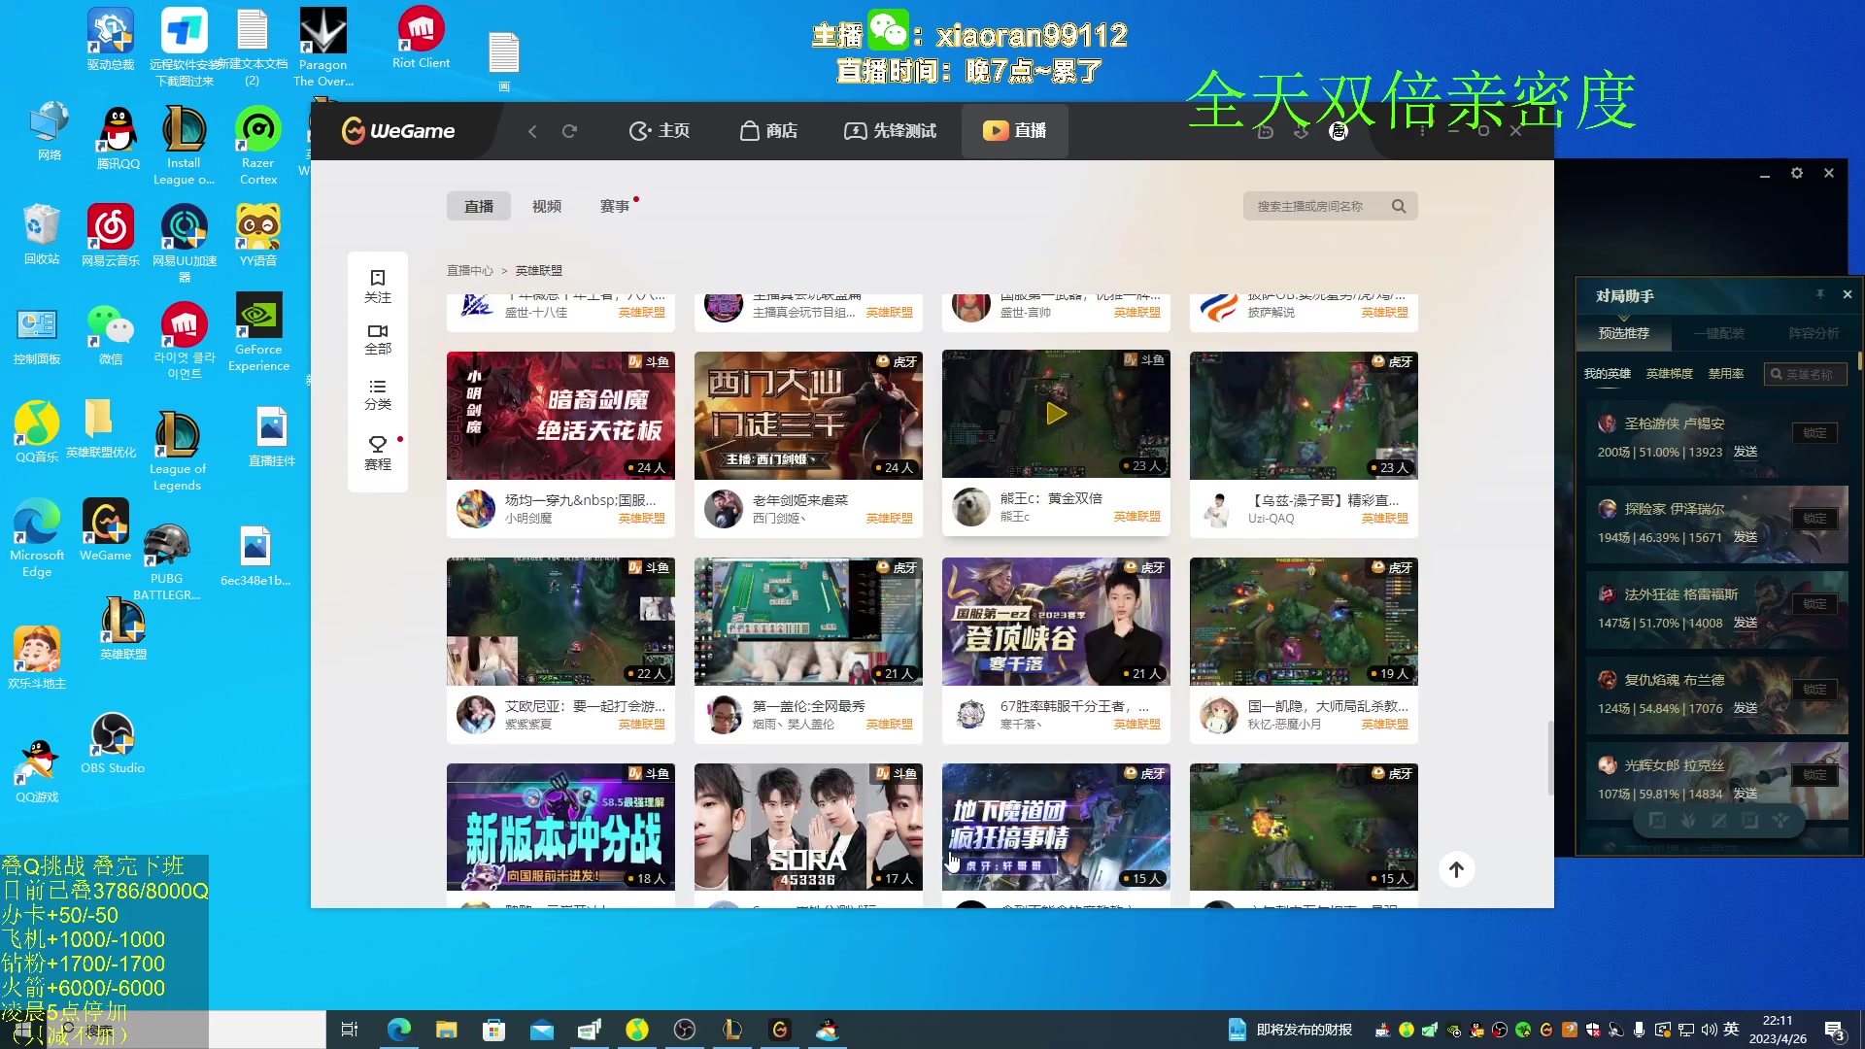The height and width of the screenshot is (1049, 1865).
Task: Open the PUBG BATTLEGROUNDS desktop shortcut
Action: [166, 562]
